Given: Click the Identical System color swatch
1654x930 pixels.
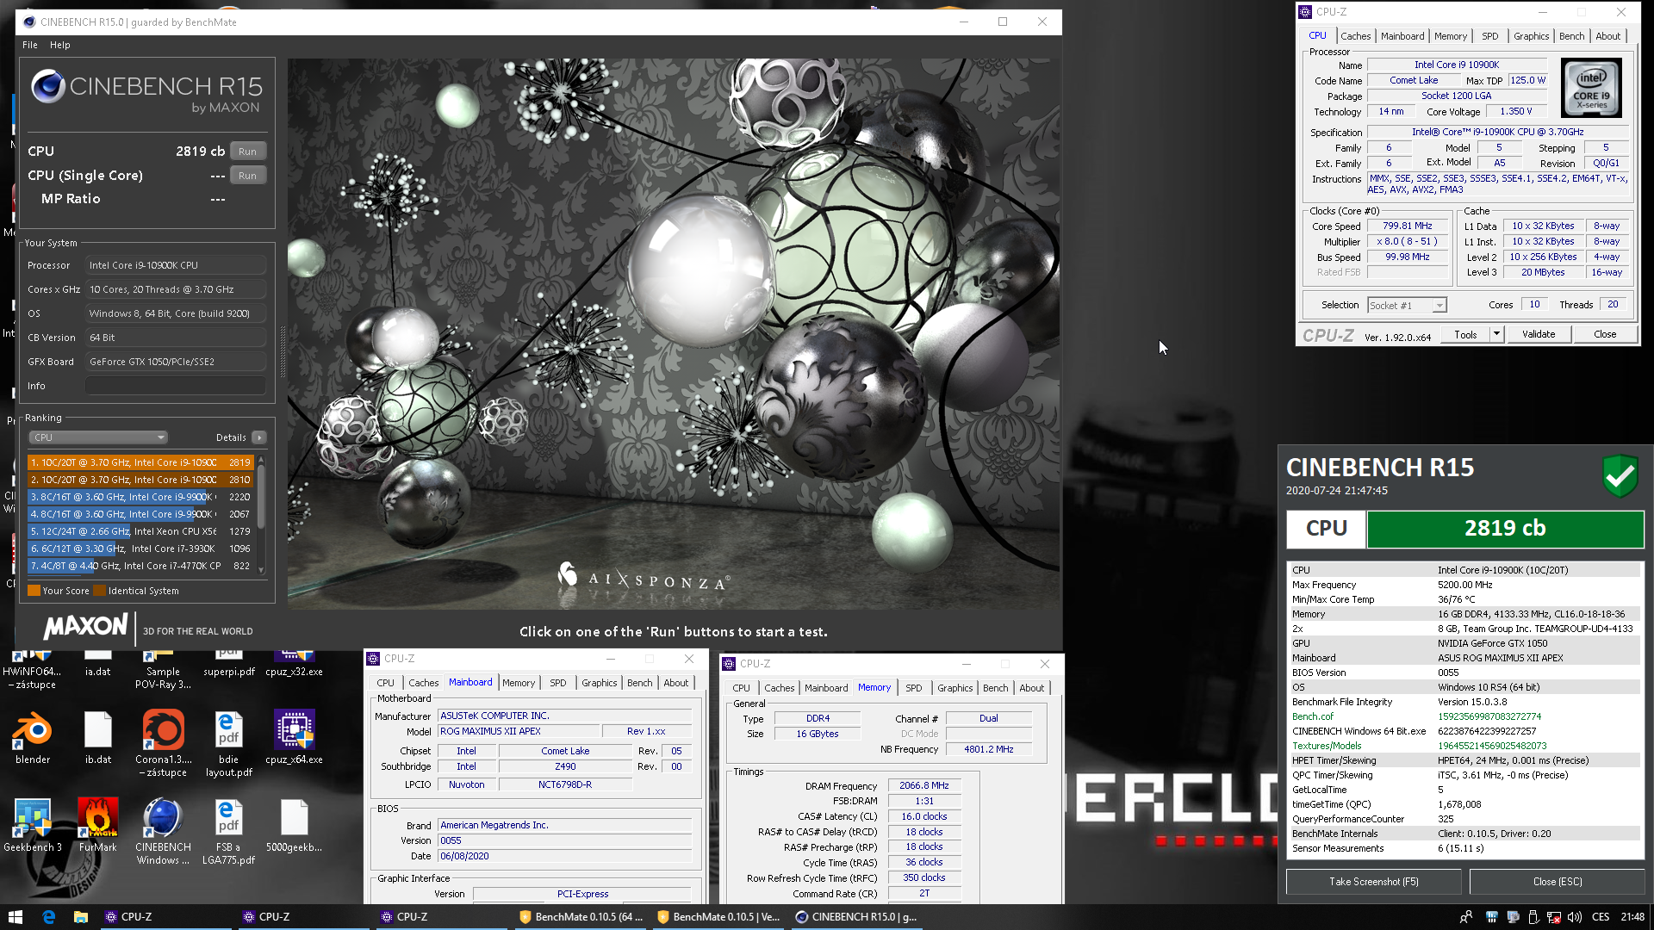Looking at the screenshot, I should (99, 591).
